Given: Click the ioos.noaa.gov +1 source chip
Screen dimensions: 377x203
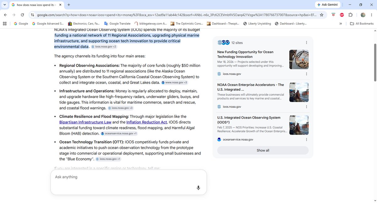Looking at the screenshot, I should tap(108, 159).
